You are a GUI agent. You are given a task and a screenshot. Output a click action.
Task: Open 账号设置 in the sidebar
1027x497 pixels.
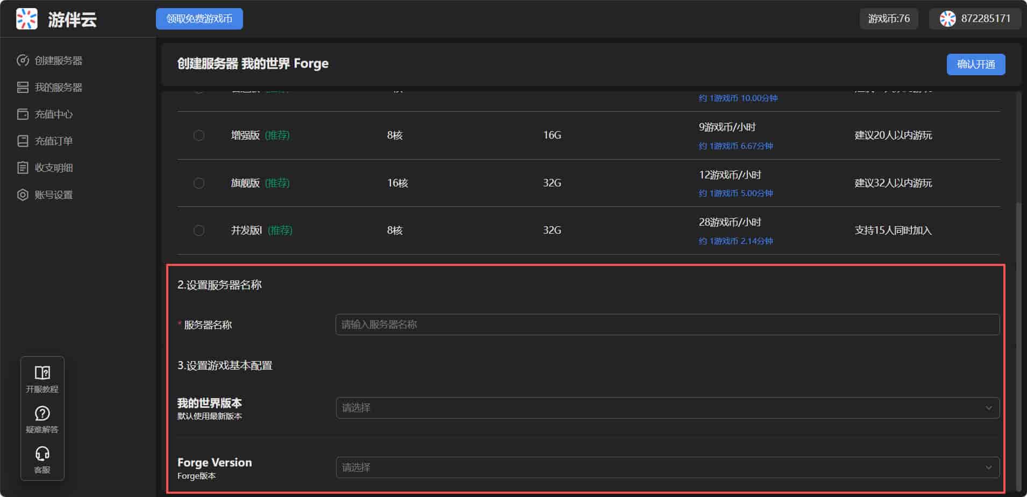pos(54,195)
